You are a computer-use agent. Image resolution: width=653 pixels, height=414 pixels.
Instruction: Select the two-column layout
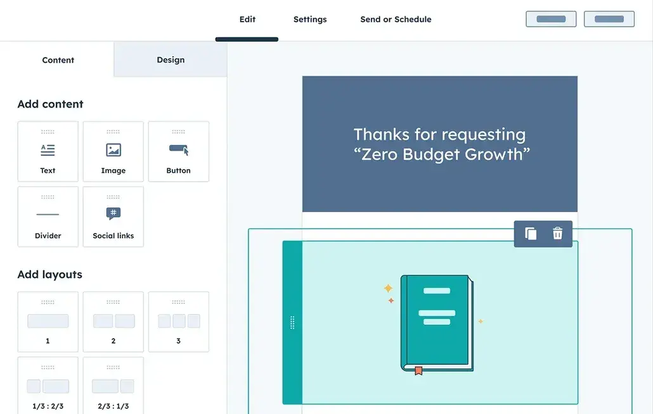[x=113, y=321]
